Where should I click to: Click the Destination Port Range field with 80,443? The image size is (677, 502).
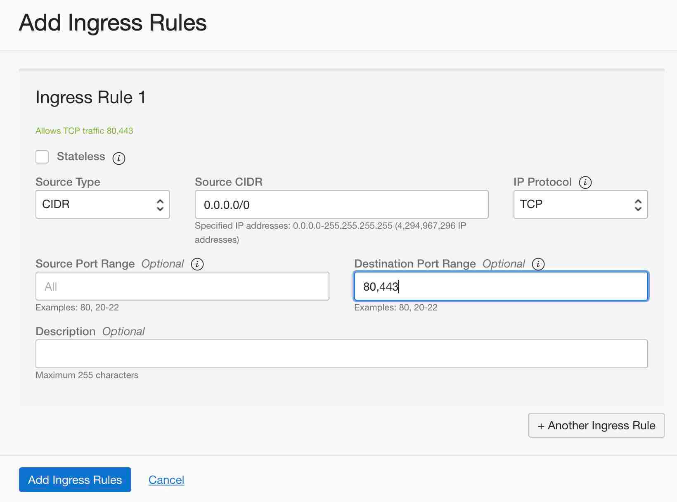[501, 286]
